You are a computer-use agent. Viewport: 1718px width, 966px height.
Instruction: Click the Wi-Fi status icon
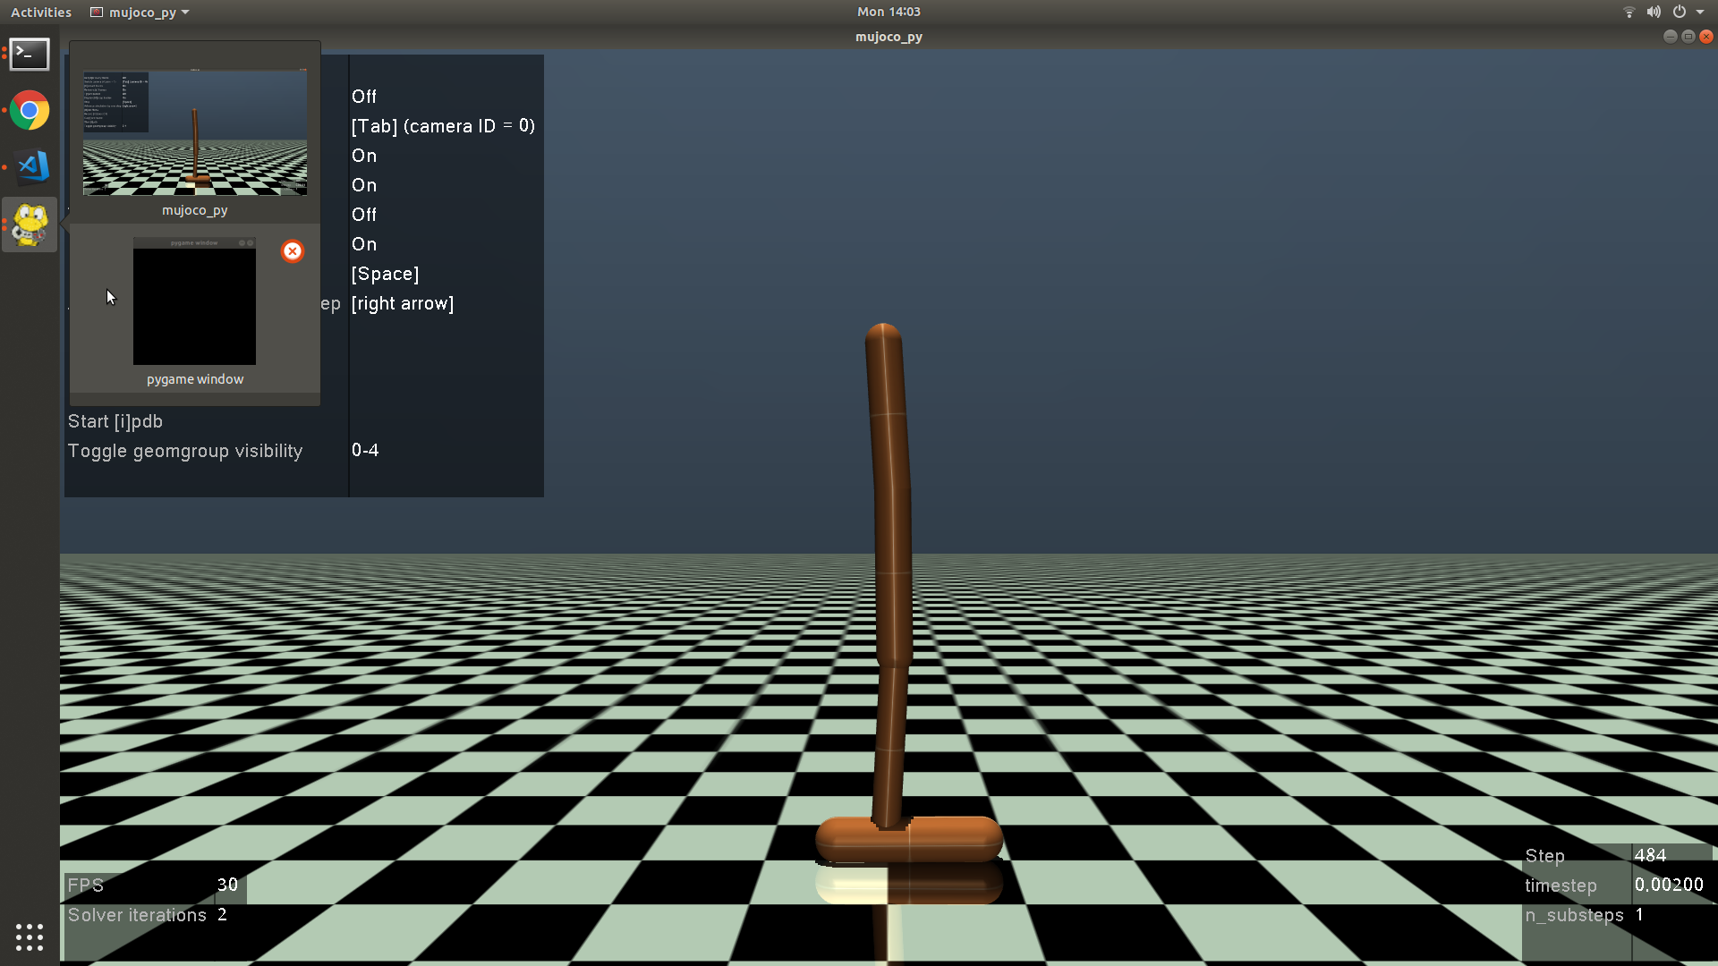(x=1629, y=12)
